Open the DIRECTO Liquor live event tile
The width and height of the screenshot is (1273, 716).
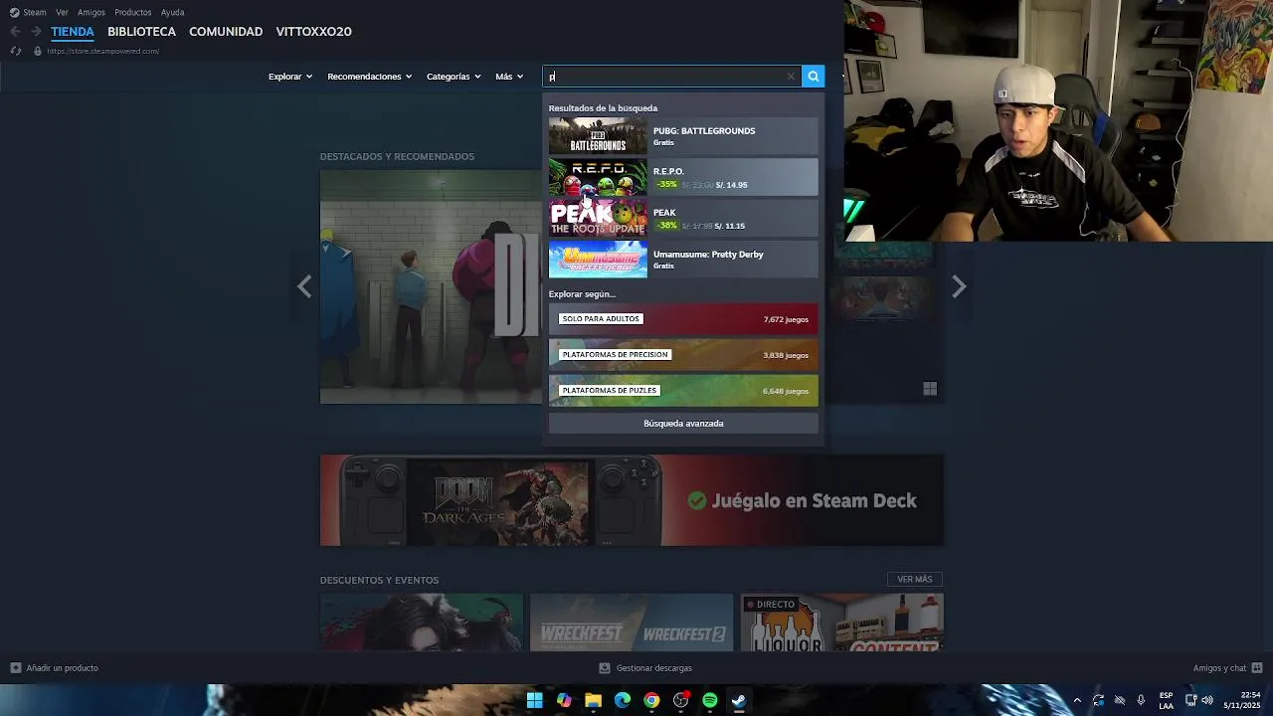click(x=841, y=623)
